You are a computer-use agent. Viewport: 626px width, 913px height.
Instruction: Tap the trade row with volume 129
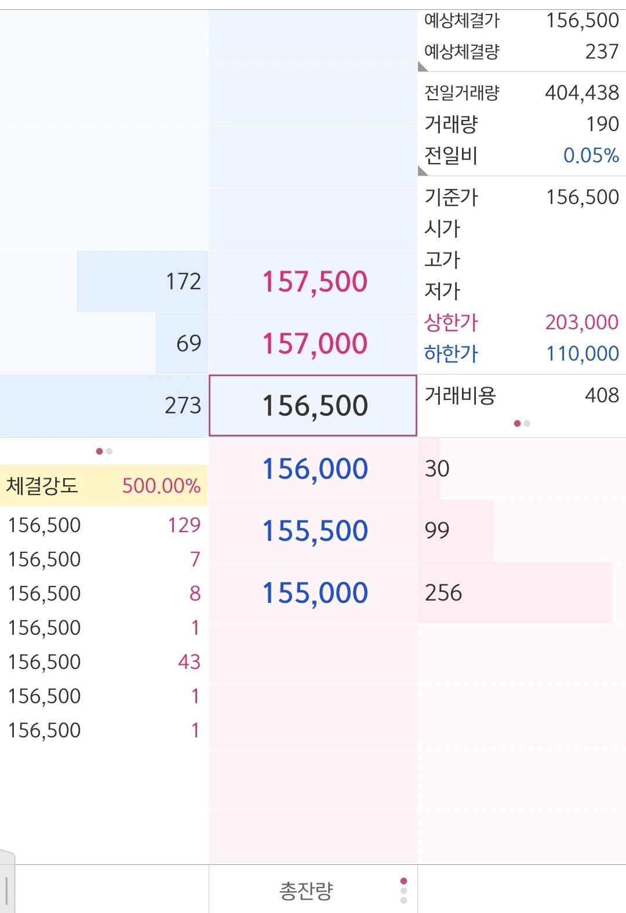(104, 525)
